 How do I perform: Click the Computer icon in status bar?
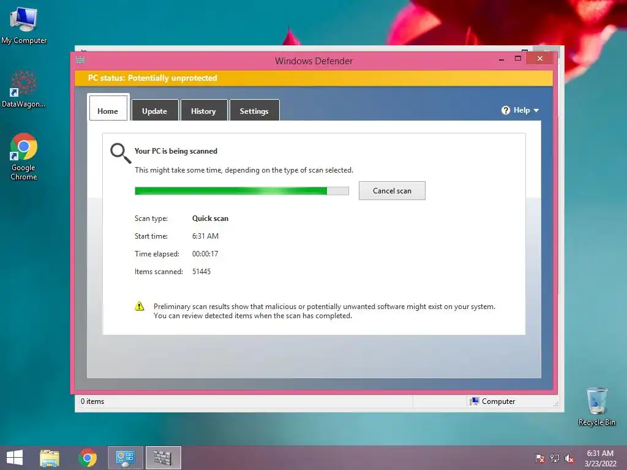475,401
